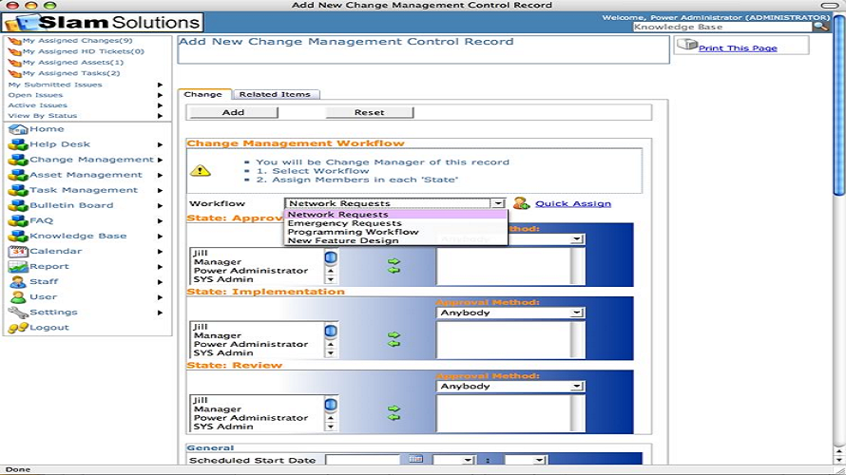Image resolution: width=846 pixels, height=475 pixels.
Task: Expand the My Submitted Issues submenu arrow
Action: pyautogui.click(x=160, y=85)
